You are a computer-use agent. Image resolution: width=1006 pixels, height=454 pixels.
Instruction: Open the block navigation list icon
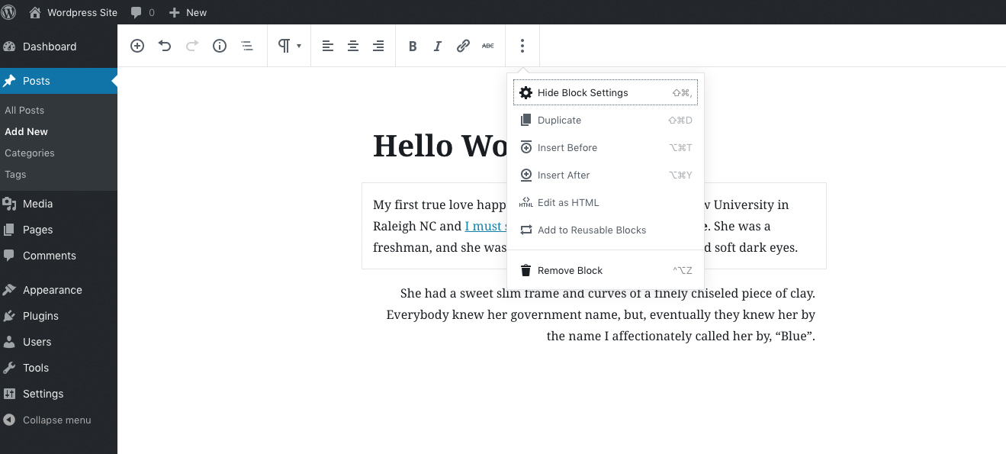tap(247, 46)
